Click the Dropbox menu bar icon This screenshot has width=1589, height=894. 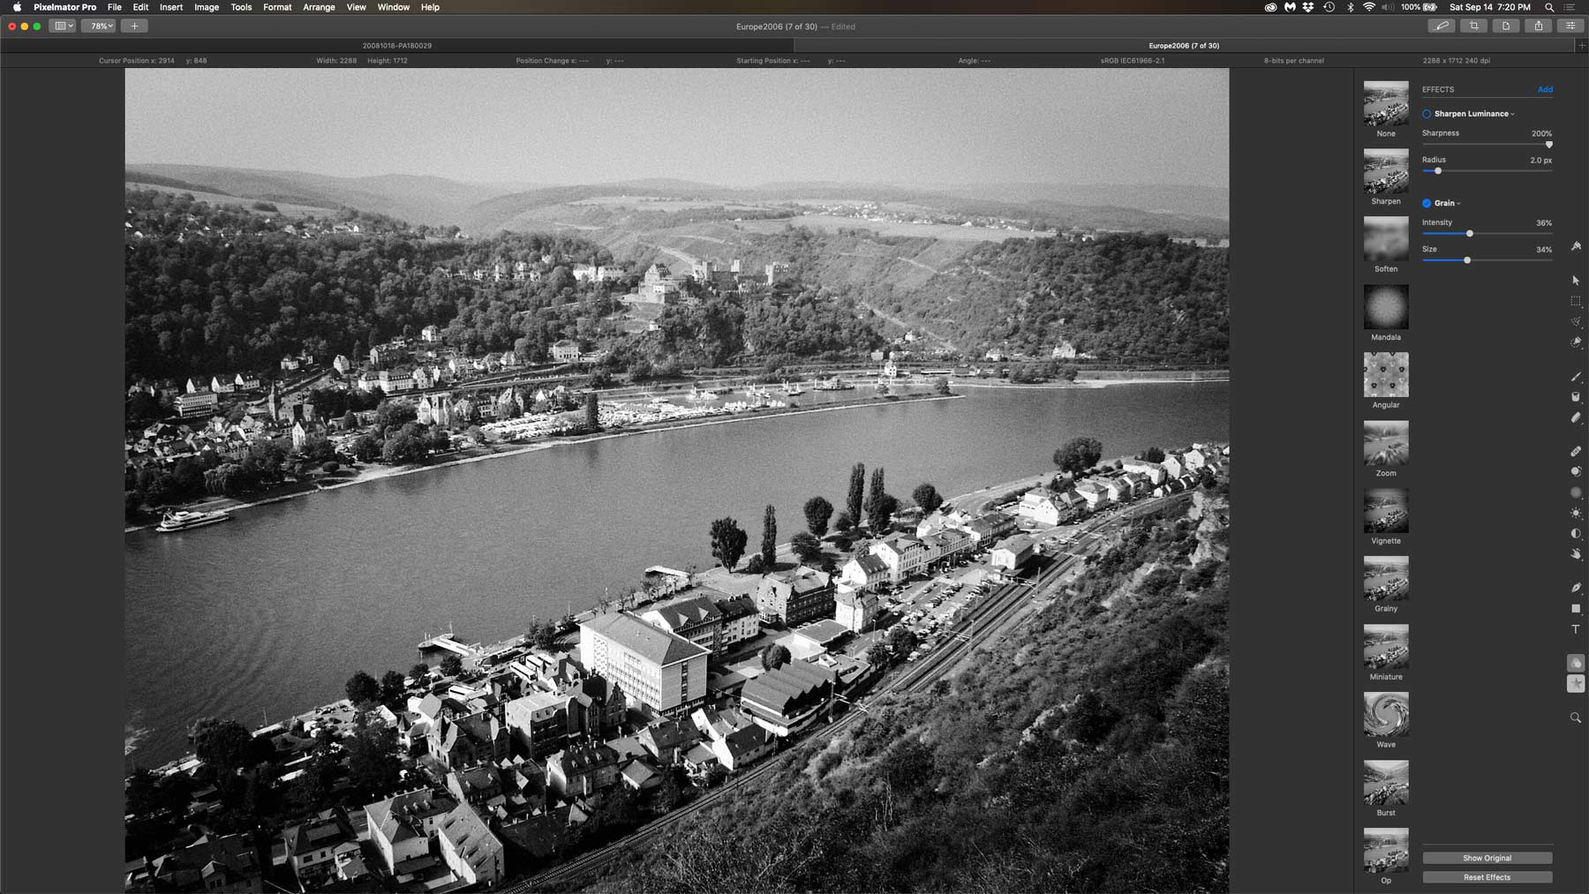tap(1308, 7)
